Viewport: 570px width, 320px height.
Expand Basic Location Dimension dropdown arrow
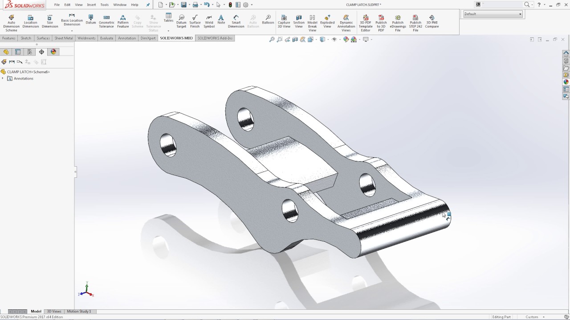[72, 31]
